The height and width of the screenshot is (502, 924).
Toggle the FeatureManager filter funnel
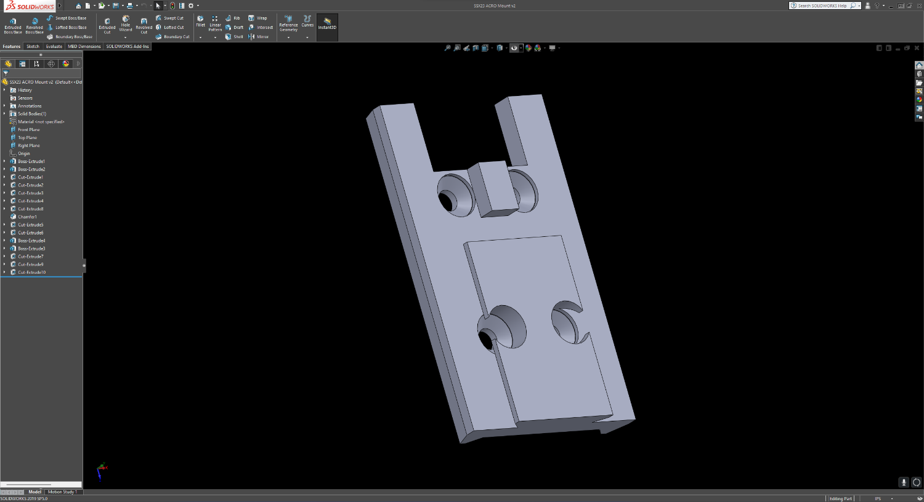[6, 73]
